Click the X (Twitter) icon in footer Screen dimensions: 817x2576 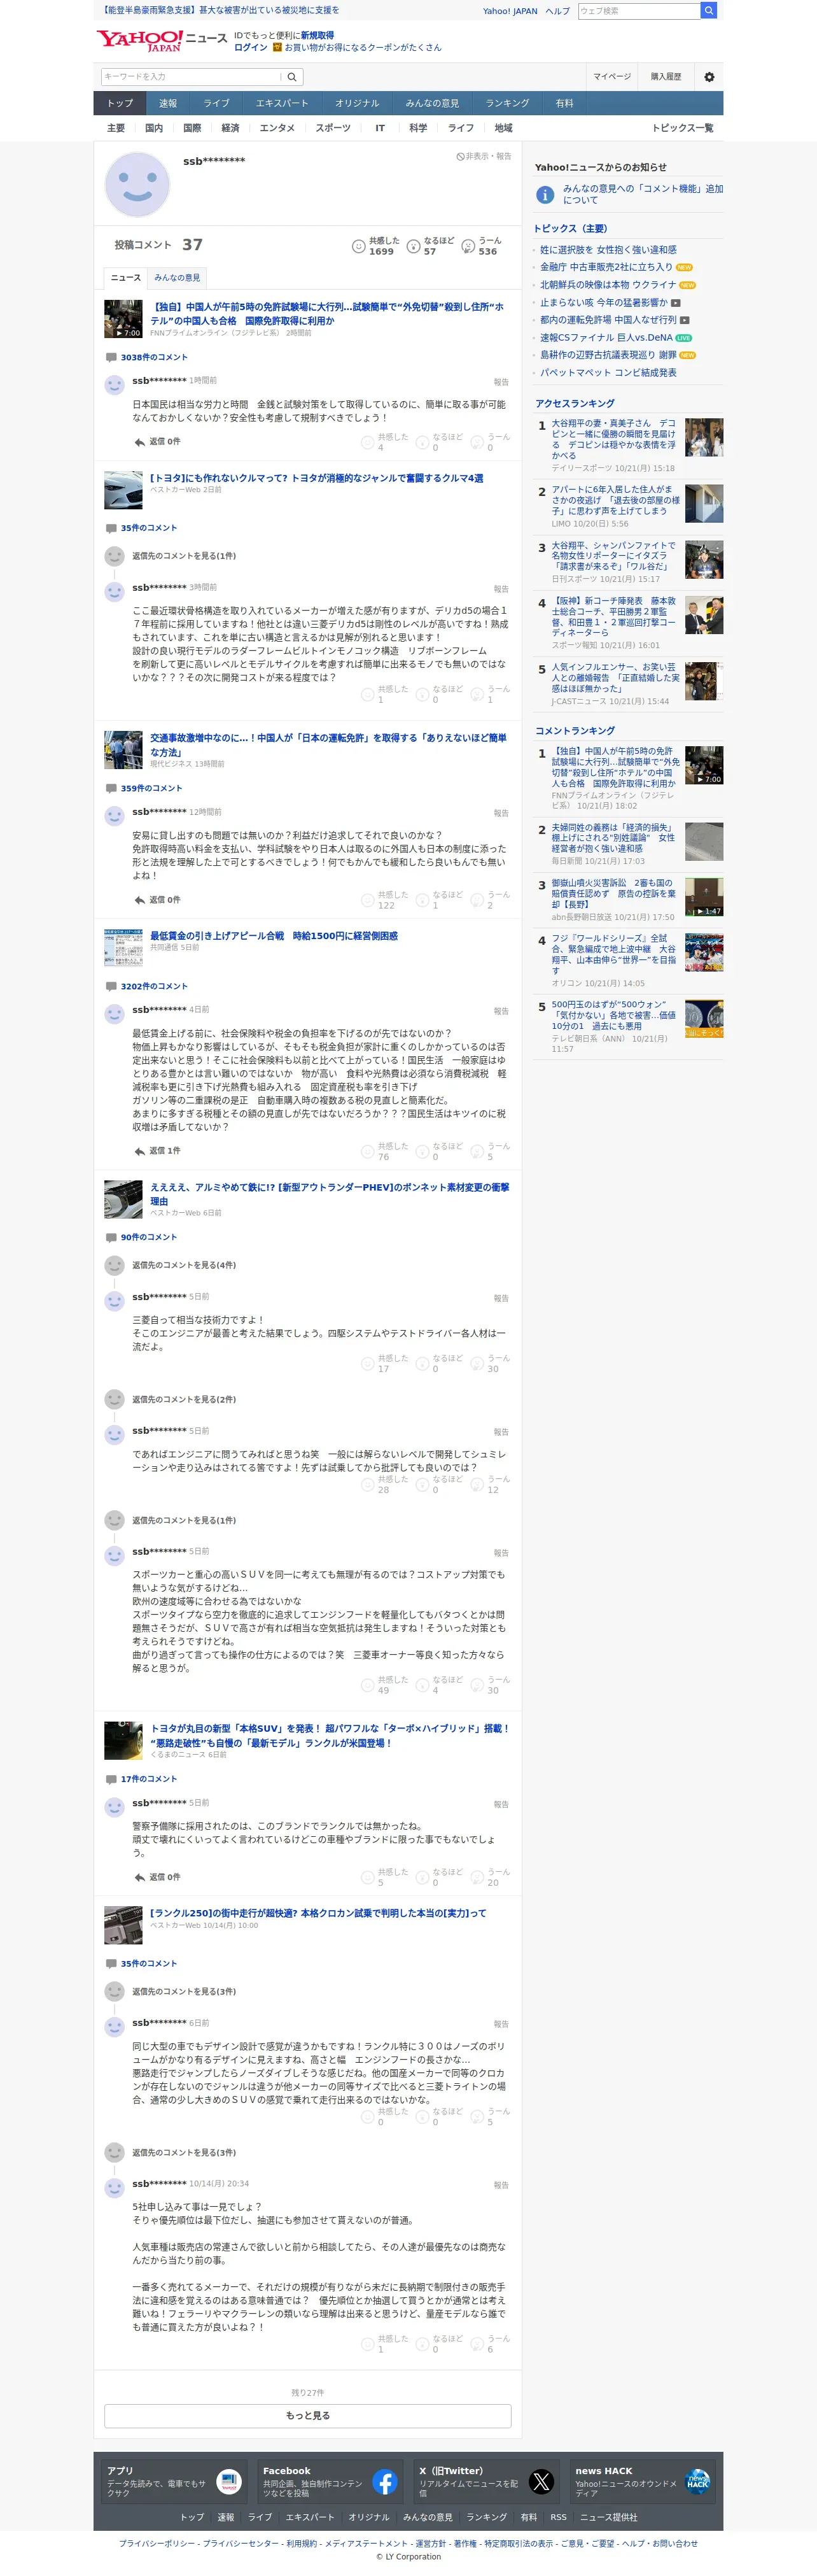pyautogui.click(x=541, y=2482)
